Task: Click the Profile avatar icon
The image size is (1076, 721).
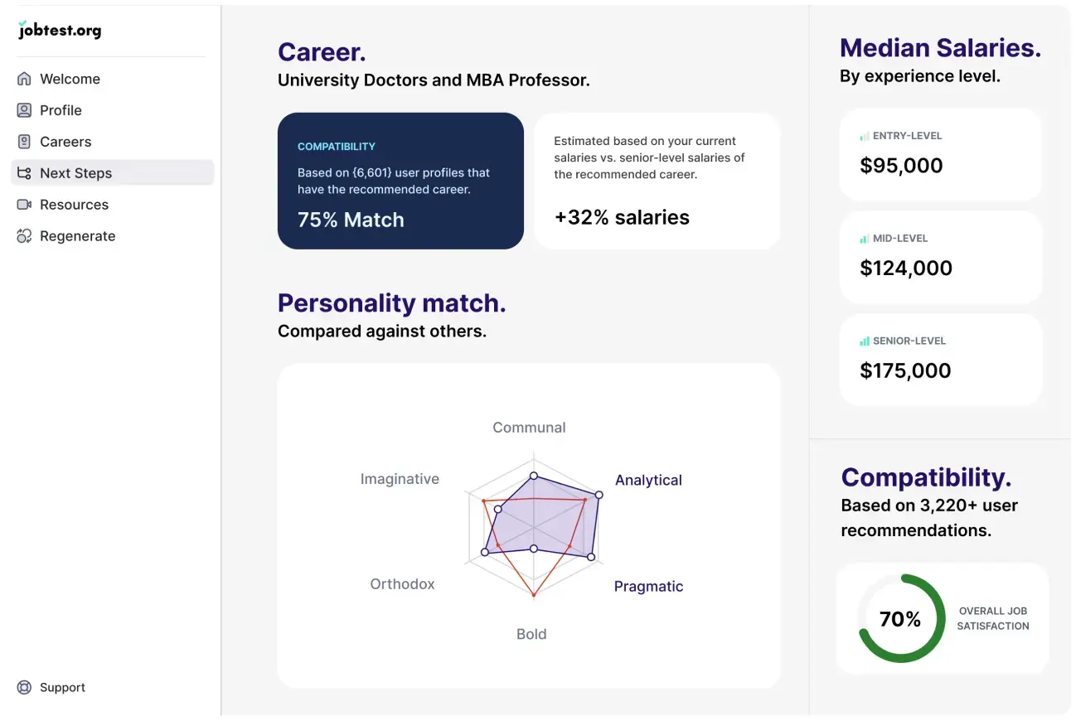Action: (26, 109)
